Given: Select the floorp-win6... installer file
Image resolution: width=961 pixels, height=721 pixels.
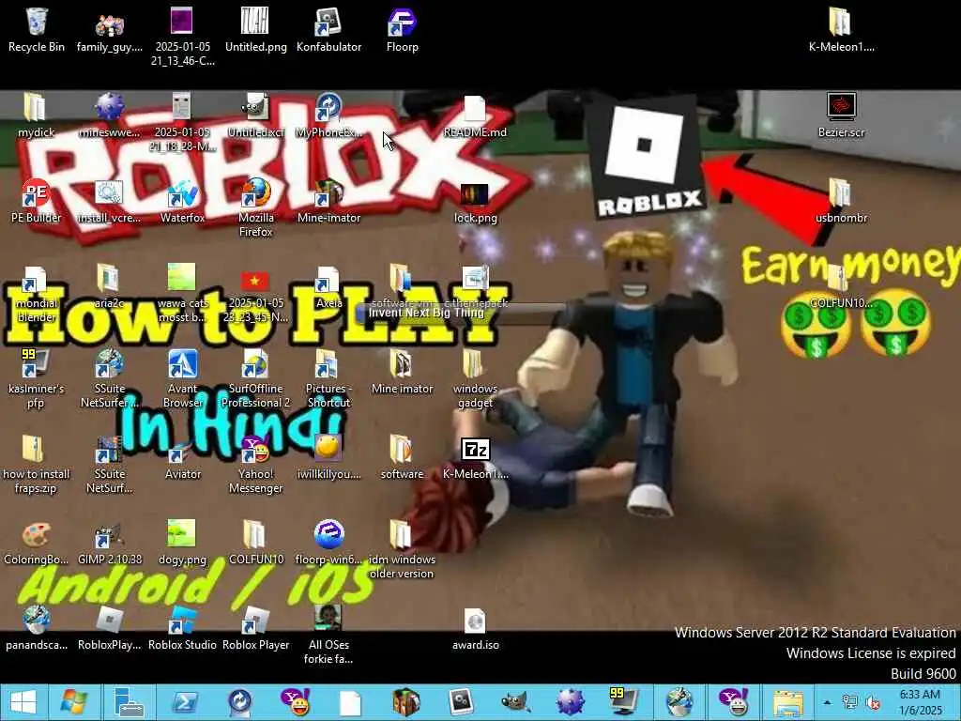Looking at the screenshot, I should [x=328, y=543].
